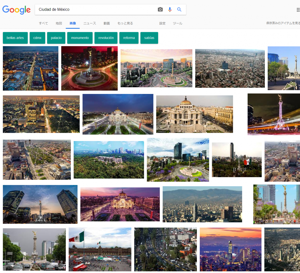Filter by cdmx chip
Screen dimensions: 300x273
click(37, 38)
